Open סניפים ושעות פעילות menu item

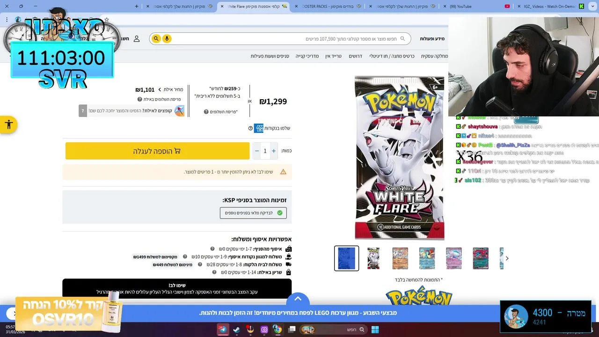[x=270, y=56]
